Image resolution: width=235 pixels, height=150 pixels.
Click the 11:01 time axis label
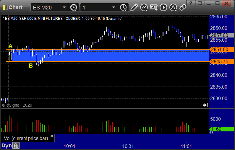pyautogui.click(x=186, y=146)
